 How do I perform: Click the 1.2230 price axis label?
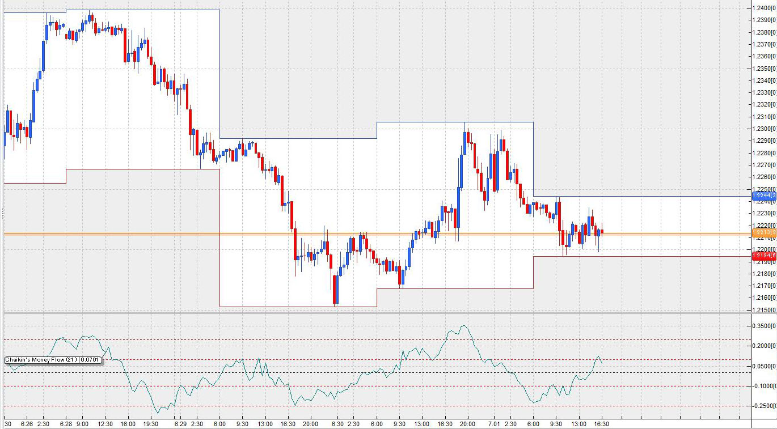[765, 213]
